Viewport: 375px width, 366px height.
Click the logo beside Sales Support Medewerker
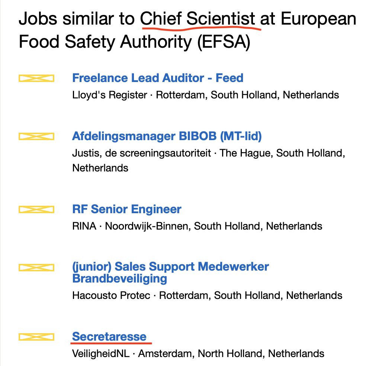[36, 268]
